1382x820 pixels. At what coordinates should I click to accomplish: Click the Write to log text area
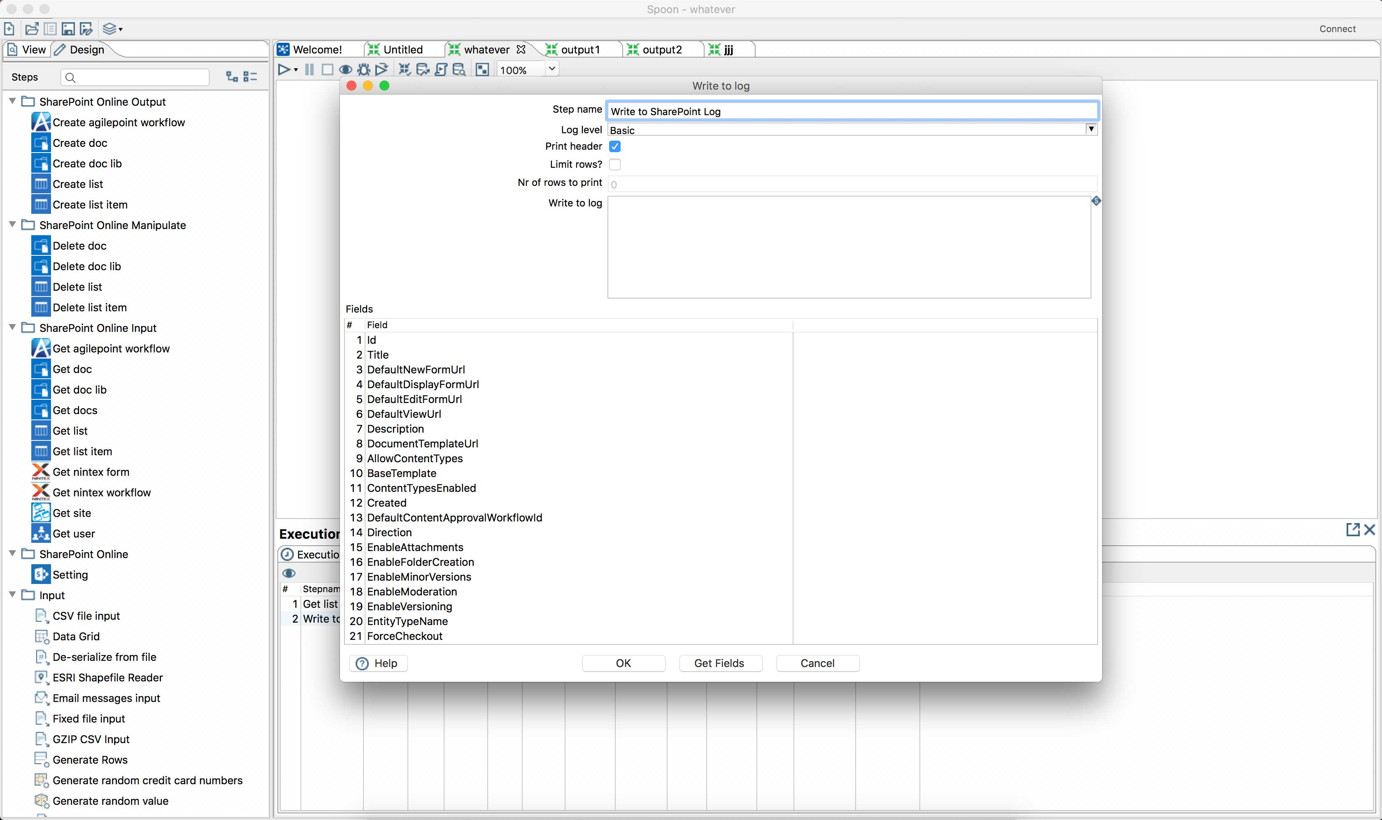[x=849, y=247]
